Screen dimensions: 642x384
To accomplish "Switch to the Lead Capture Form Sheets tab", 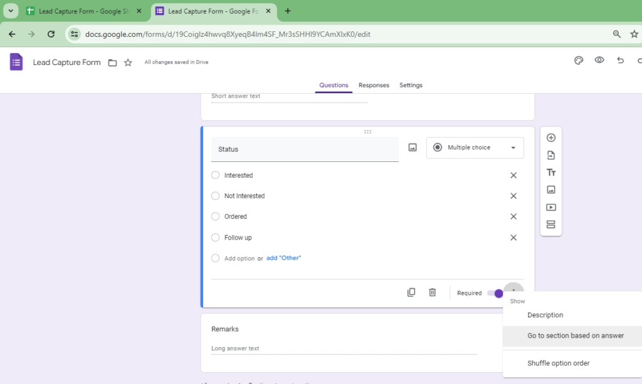I will [x=84, y=11].
